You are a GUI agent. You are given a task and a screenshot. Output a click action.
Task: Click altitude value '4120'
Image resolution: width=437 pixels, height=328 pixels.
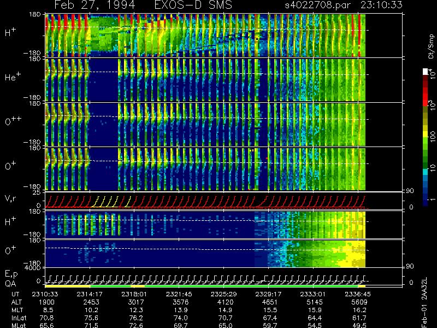pyautogui.click(x=225, y=302)
